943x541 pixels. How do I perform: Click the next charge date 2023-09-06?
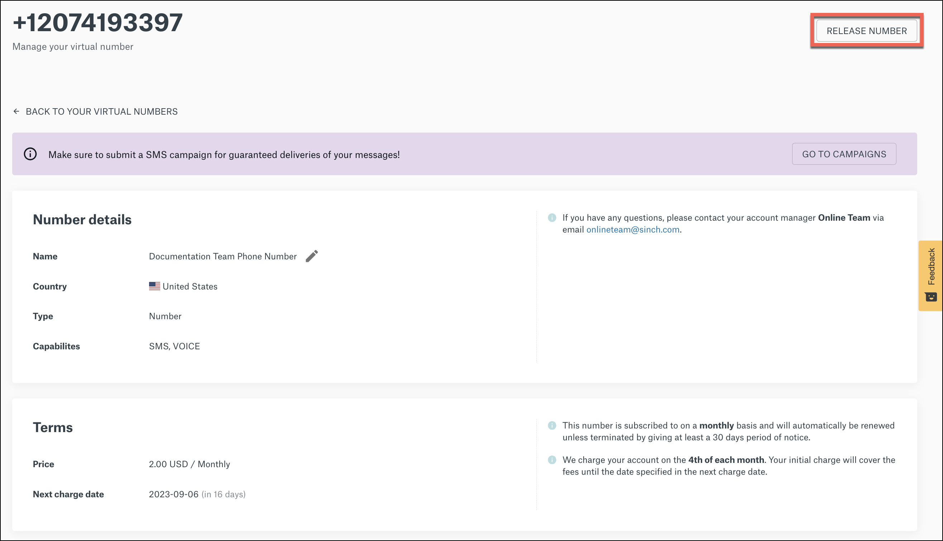(173, 494)
